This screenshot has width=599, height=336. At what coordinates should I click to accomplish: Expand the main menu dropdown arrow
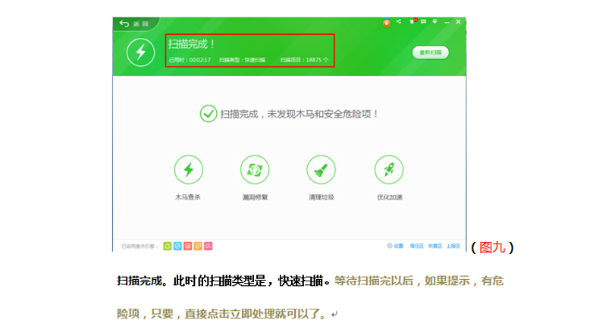(x=434, y=21)
